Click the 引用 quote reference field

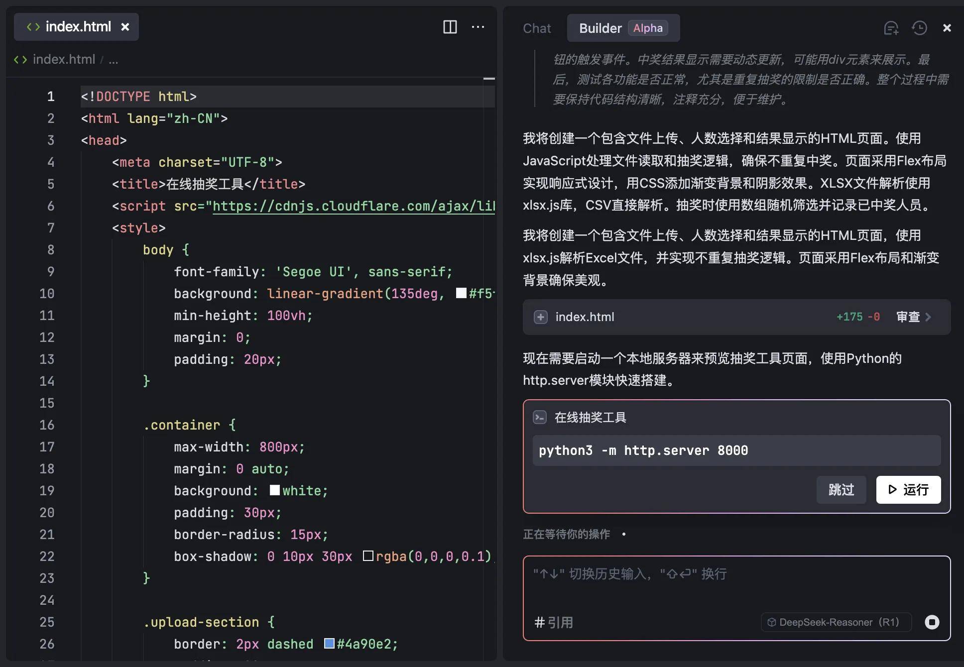553,622
